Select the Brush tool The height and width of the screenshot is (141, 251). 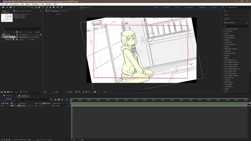pos(47,7)
